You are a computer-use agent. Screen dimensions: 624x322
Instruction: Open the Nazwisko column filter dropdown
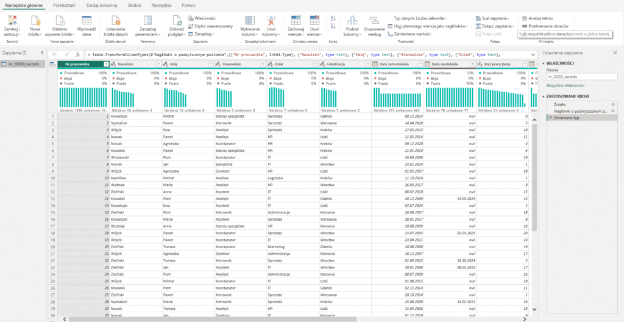coord(157,64)
